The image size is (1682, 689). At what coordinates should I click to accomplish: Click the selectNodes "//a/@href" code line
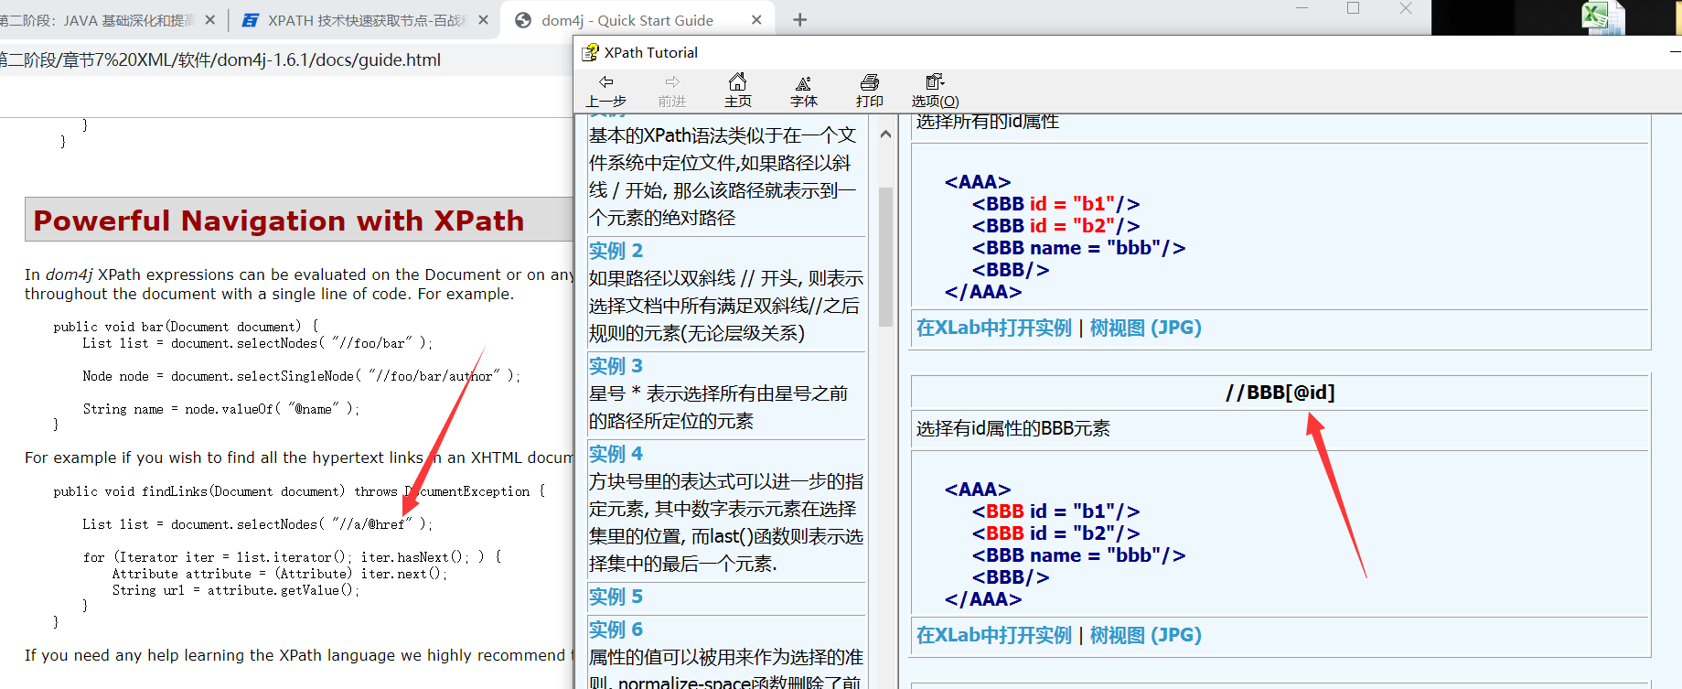258,524
